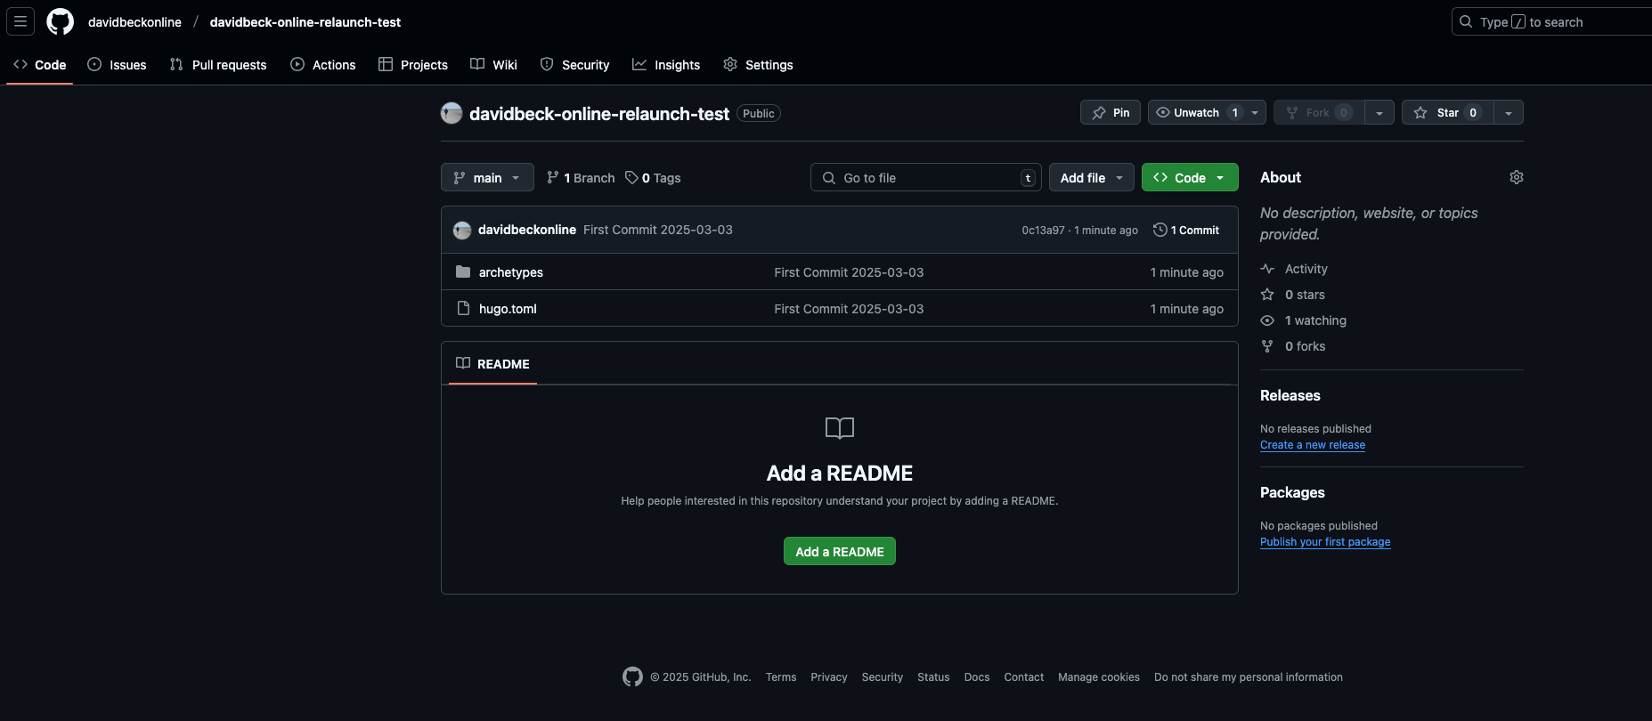Click Create a new release link
This screenshot has height=721, width=1652.
[x=1313, y=445]
